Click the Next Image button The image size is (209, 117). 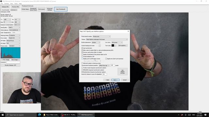[x=15, y=60]
